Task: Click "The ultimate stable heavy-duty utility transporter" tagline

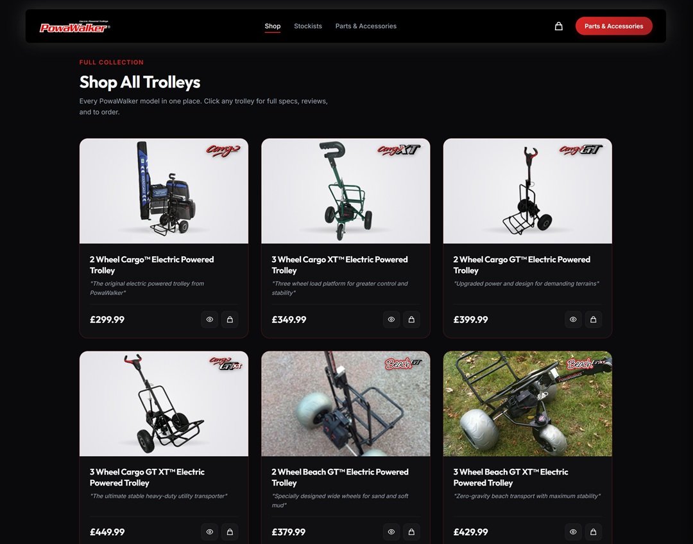Action: pyautogui.click(x=158, y=496)
